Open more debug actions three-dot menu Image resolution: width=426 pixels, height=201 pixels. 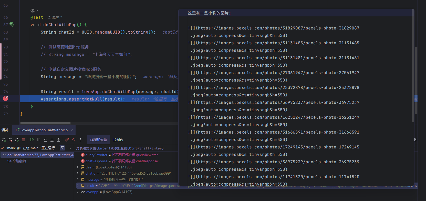click(x=80, y=140)
